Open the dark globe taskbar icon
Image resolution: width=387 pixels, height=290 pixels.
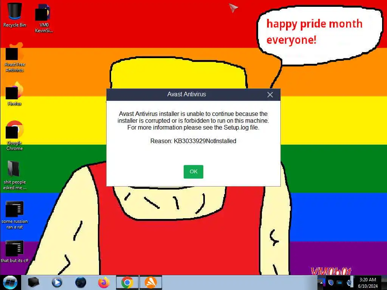click(x=80, y=282)
